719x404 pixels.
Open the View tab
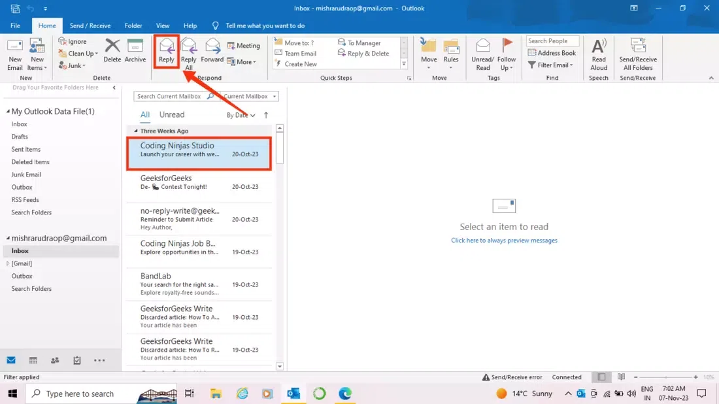pyautogui.click(x=162, y=25)
